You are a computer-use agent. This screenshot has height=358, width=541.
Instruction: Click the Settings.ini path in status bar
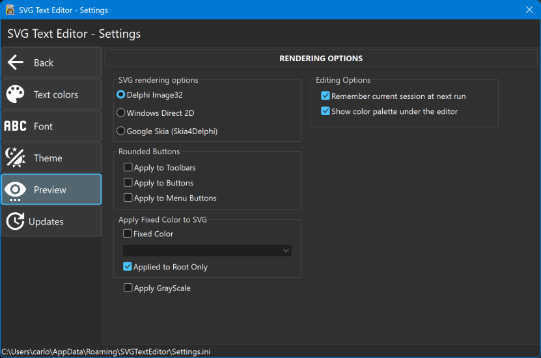[x=106, y=351]
